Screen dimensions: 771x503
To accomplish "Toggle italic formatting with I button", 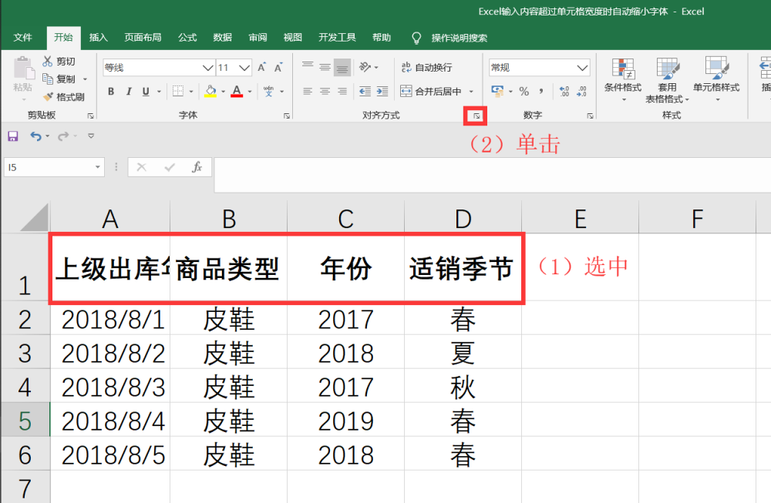I will (x=129, y=92).
